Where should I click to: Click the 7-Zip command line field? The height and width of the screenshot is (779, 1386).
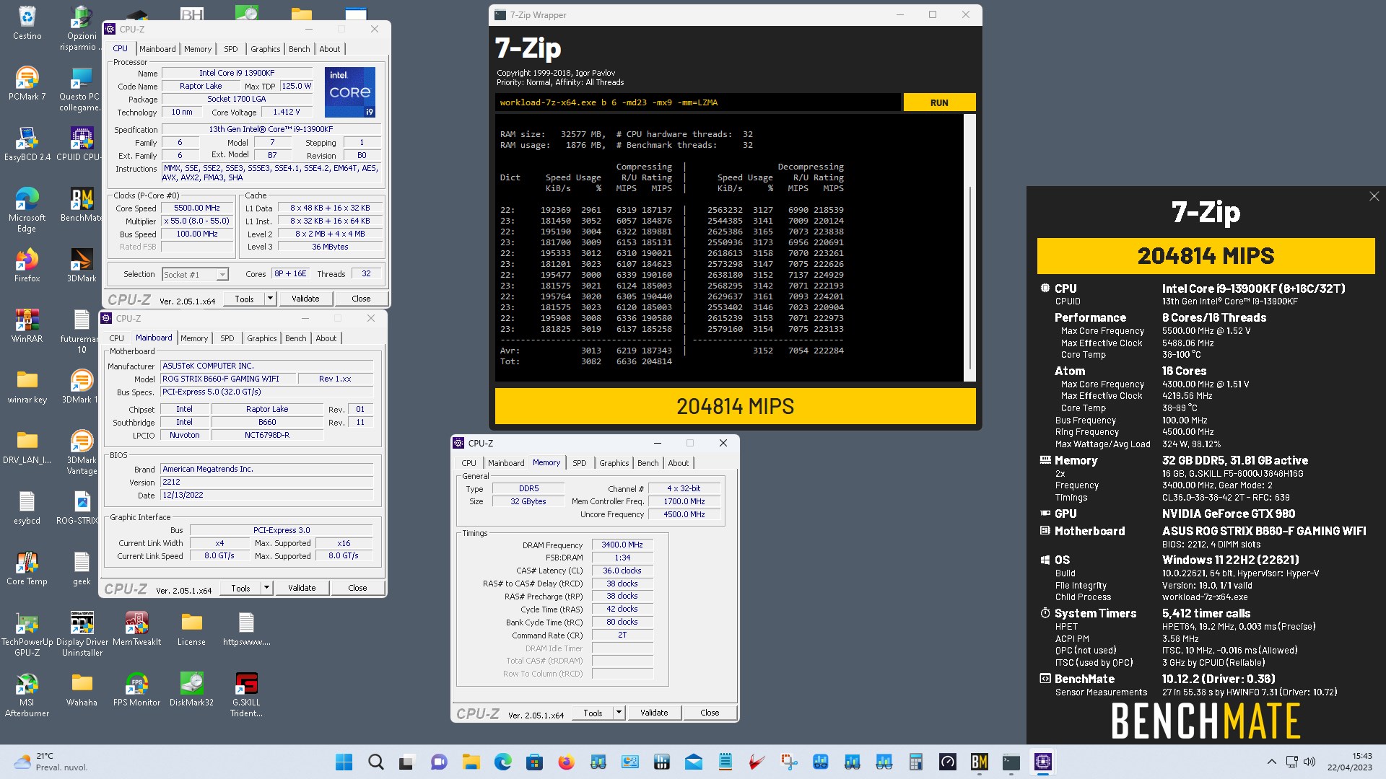698,102
